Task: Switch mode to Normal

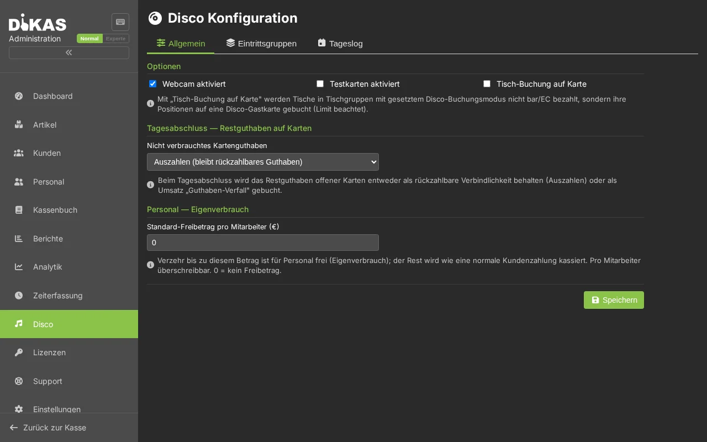Action: (x=89, y=39)
